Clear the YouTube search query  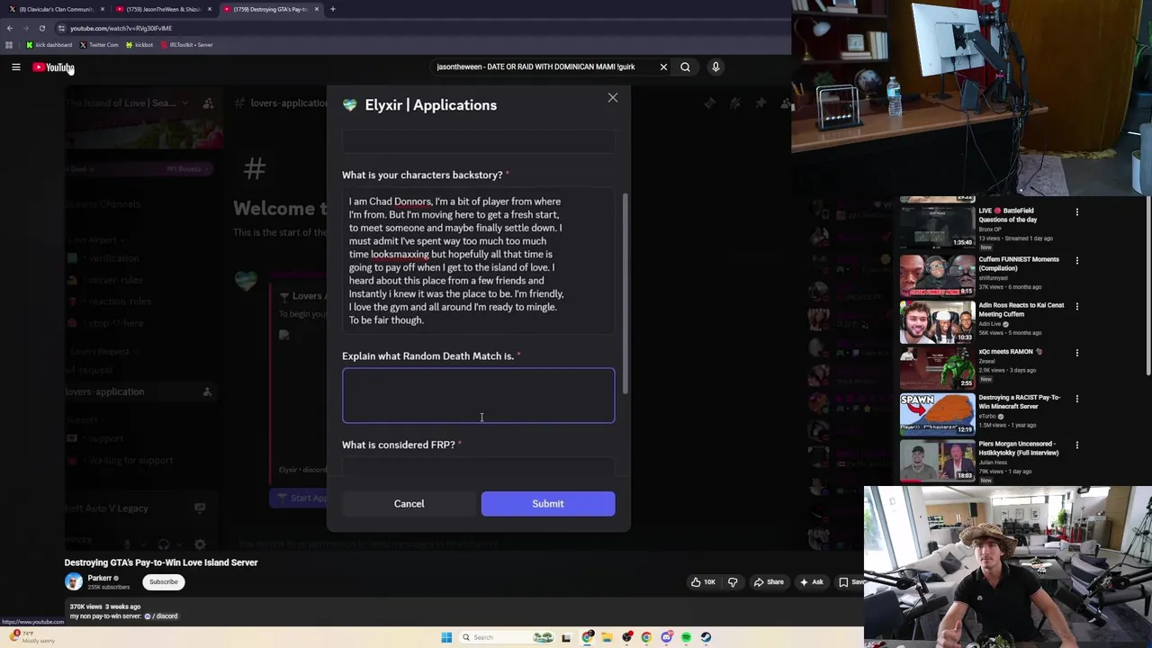663,67
